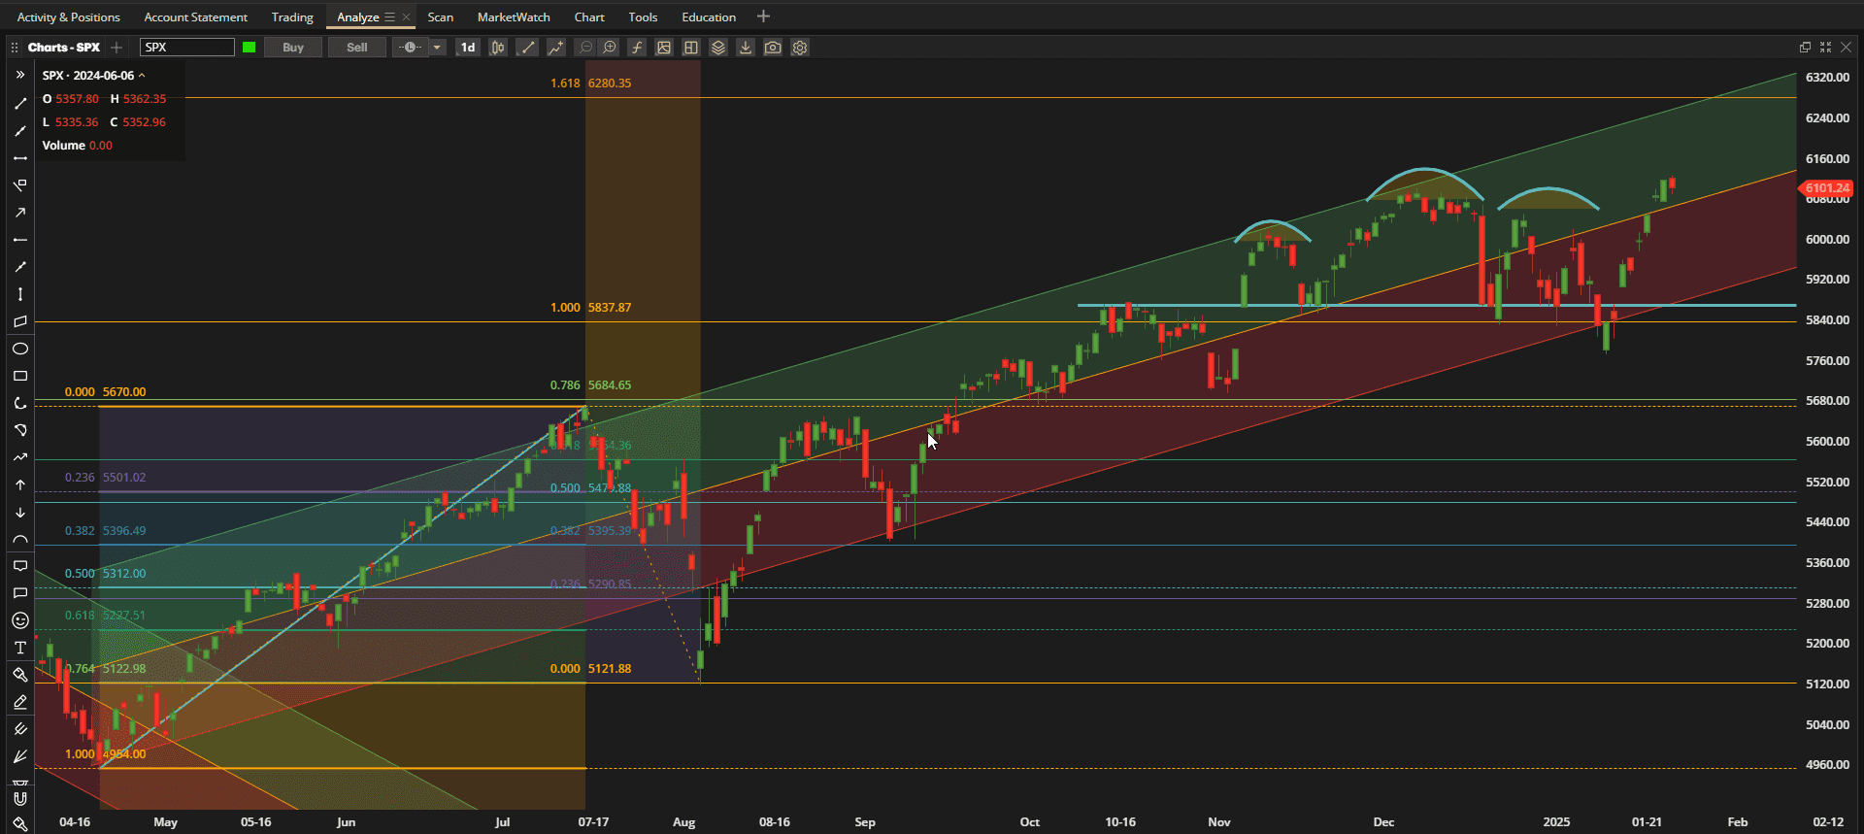Viewport: 1864px width, 834px height.
Task: Open the studies function icon
Action: coord(637,47)
